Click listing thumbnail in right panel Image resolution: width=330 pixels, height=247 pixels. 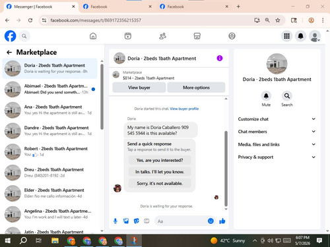(277, 64)
